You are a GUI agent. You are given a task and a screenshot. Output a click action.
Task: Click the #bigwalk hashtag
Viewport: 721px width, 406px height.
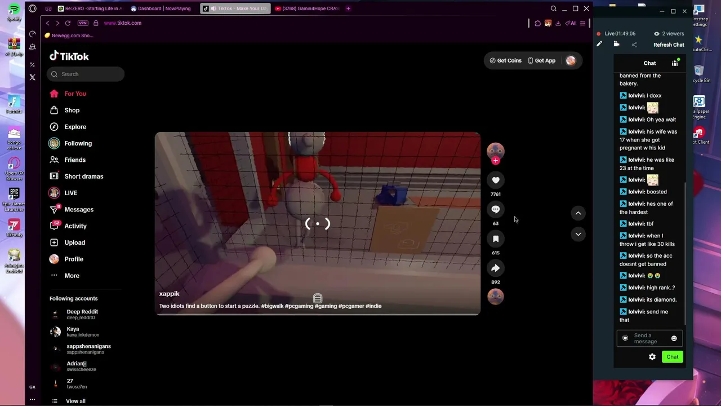point(272,306)
